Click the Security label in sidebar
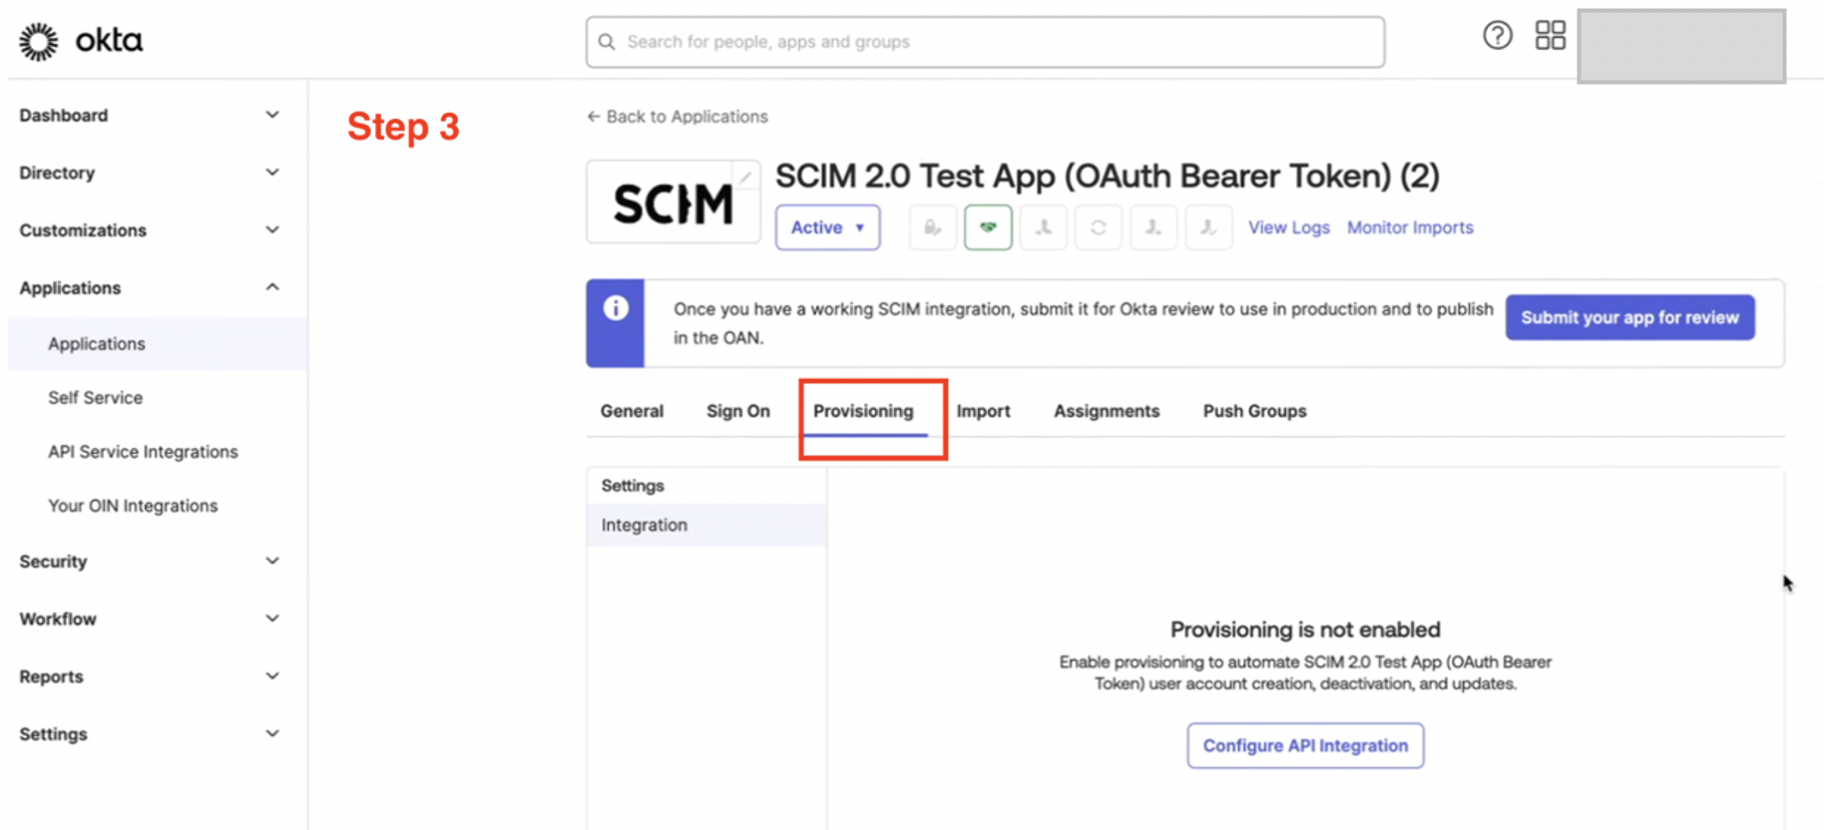The height and width of the screenshot is (830, 1824). click(x=53, y=562)
